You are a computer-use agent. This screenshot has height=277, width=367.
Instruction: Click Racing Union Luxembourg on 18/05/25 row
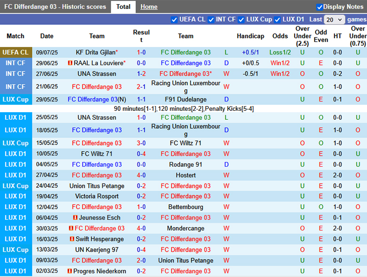[x=185, y=130]
